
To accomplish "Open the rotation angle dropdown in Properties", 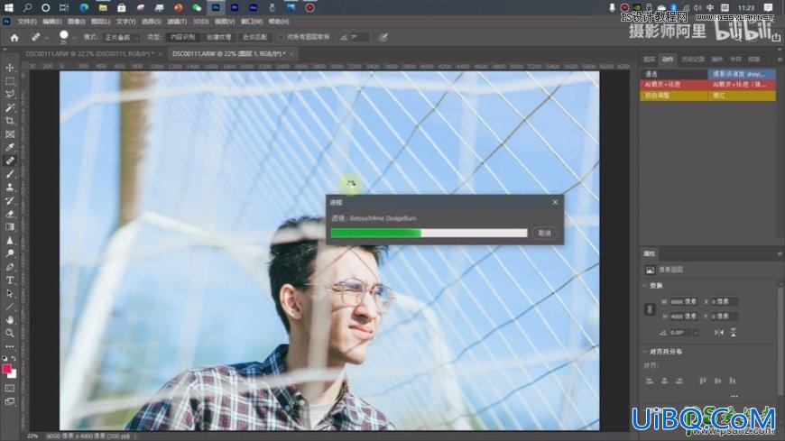I will point(697,333).
